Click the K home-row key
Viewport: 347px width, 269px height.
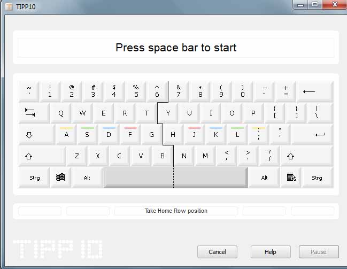[216, 134]
